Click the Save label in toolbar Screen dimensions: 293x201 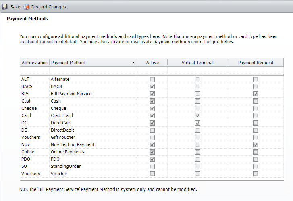click(15, 7)
